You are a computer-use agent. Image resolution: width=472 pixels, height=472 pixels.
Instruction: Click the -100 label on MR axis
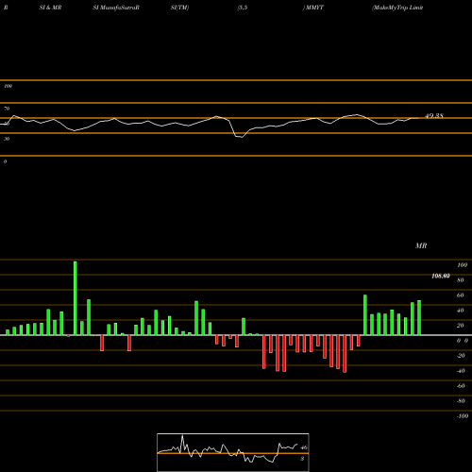click(x=463, y=416)
